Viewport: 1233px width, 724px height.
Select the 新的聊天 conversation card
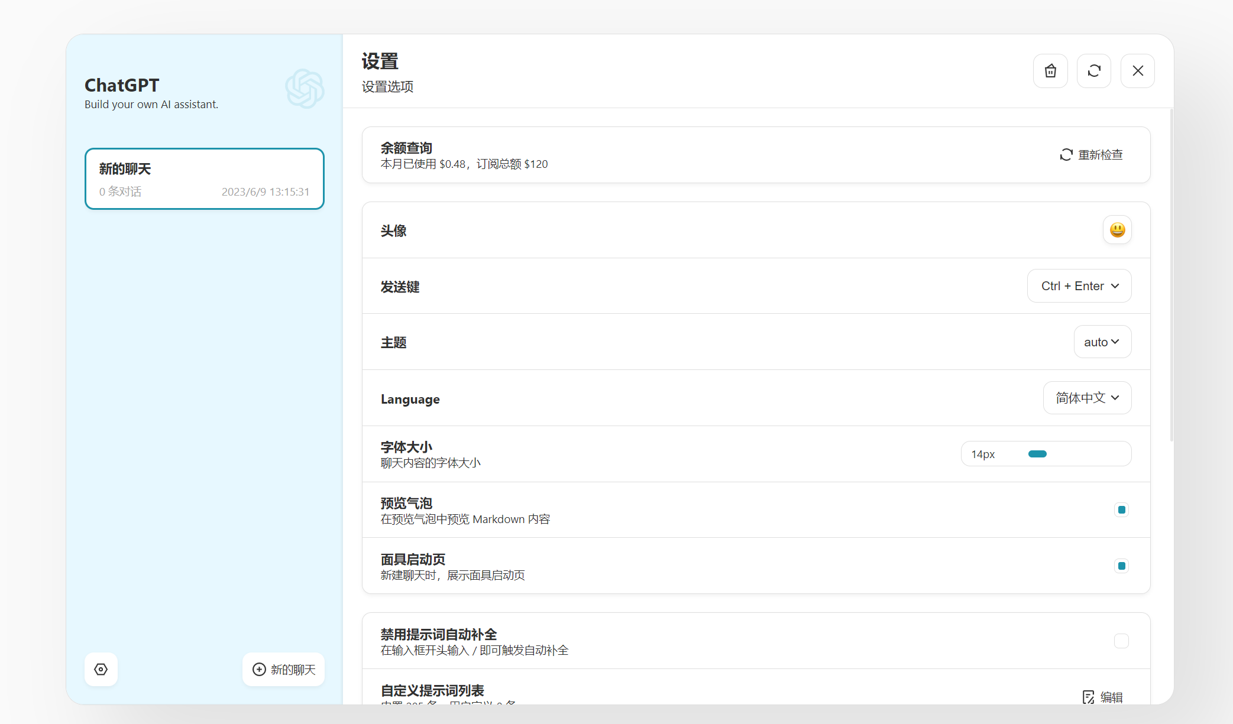tap(205, 178)
